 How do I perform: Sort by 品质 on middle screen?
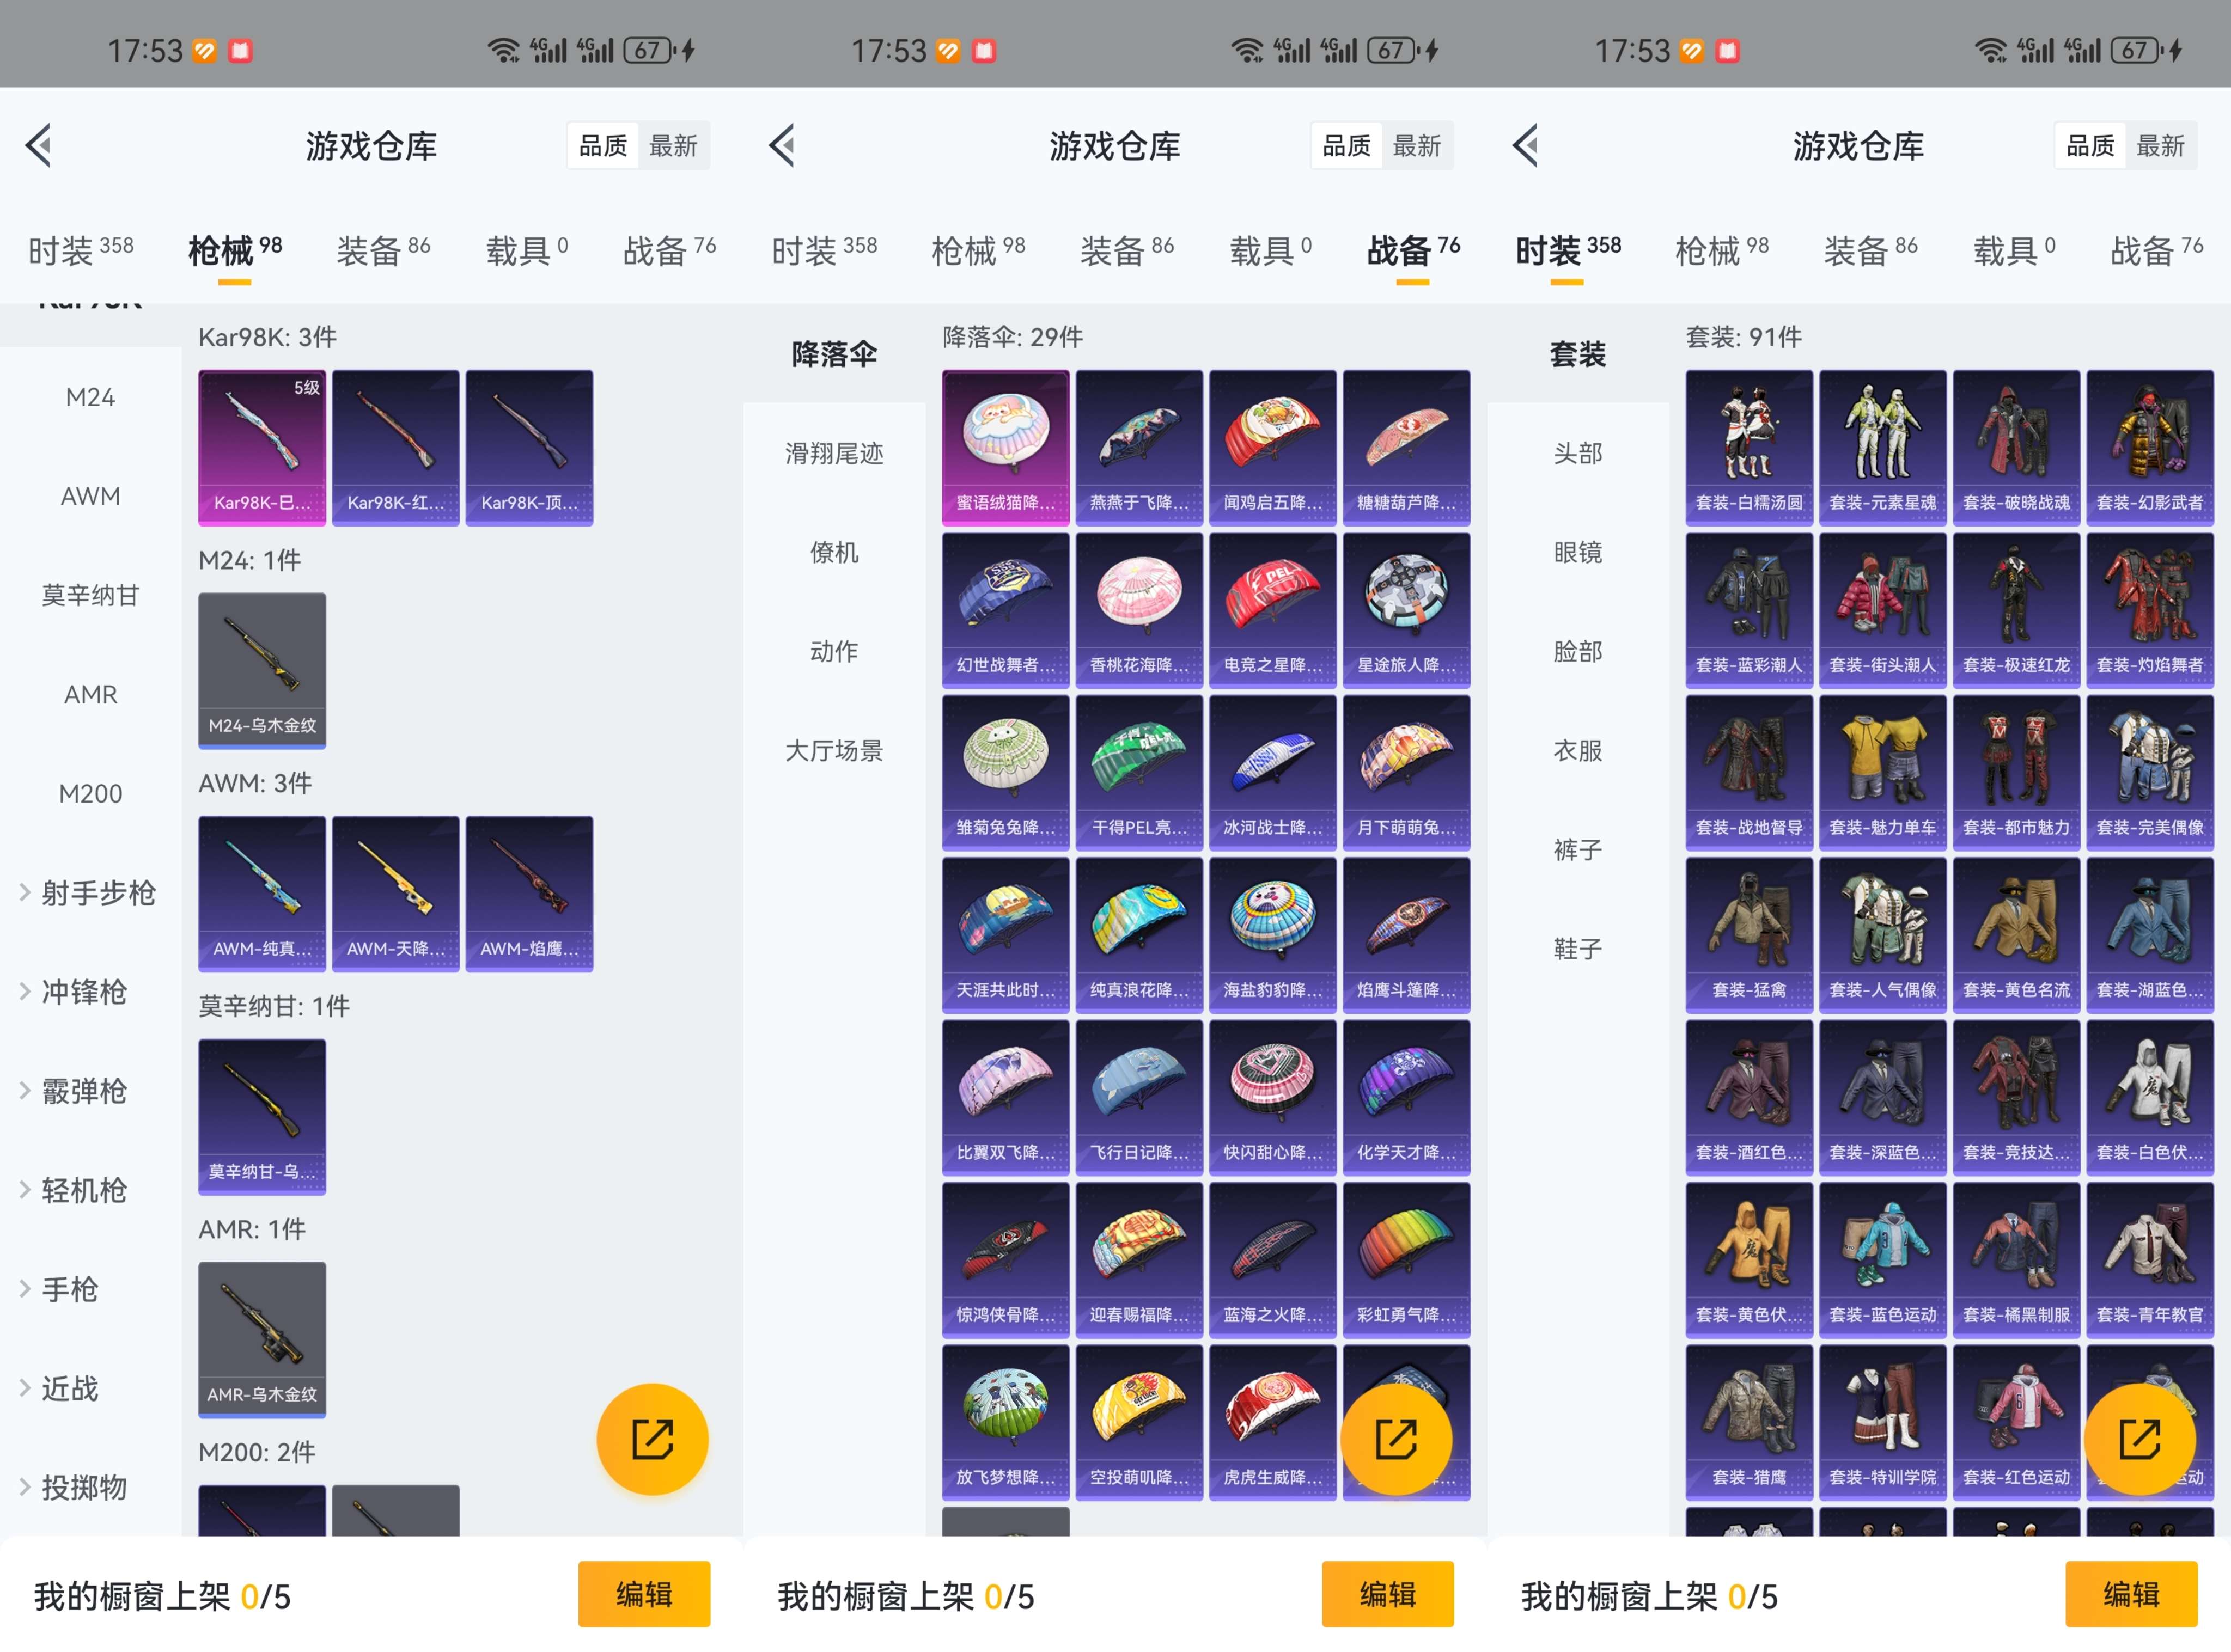1346,146
